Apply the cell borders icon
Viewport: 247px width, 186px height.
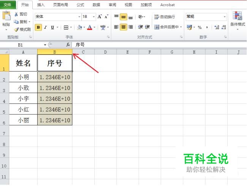pos(66,27)
